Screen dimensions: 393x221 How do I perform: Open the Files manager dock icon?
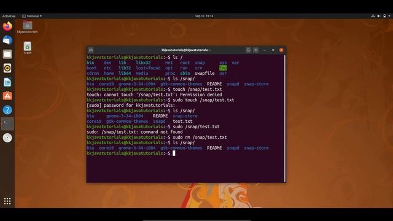pos(7,54)
